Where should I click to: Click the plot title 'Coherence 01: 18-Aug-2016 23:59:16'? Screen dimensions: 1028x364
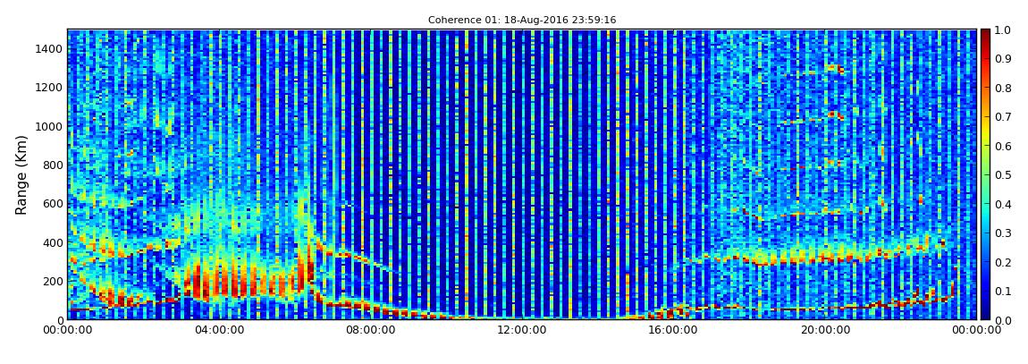(x=522, y=21)
